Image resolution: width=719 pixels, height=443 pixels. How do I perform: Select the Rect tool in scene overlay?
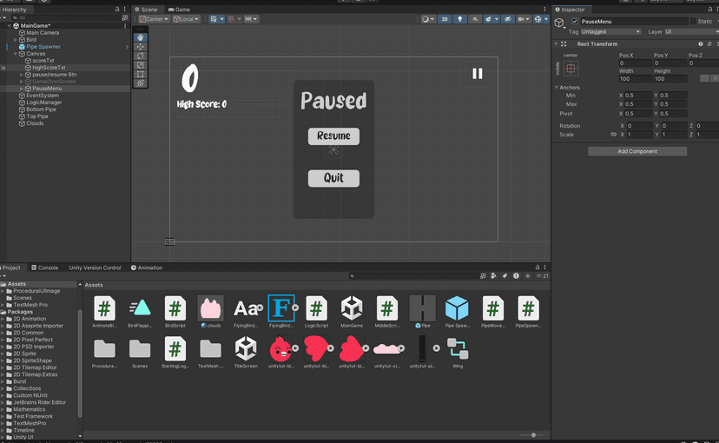[141, 75]
